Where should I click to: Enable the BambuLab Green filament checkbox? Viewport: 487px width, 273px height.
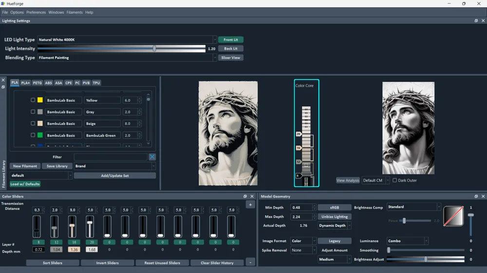(33, 135)
